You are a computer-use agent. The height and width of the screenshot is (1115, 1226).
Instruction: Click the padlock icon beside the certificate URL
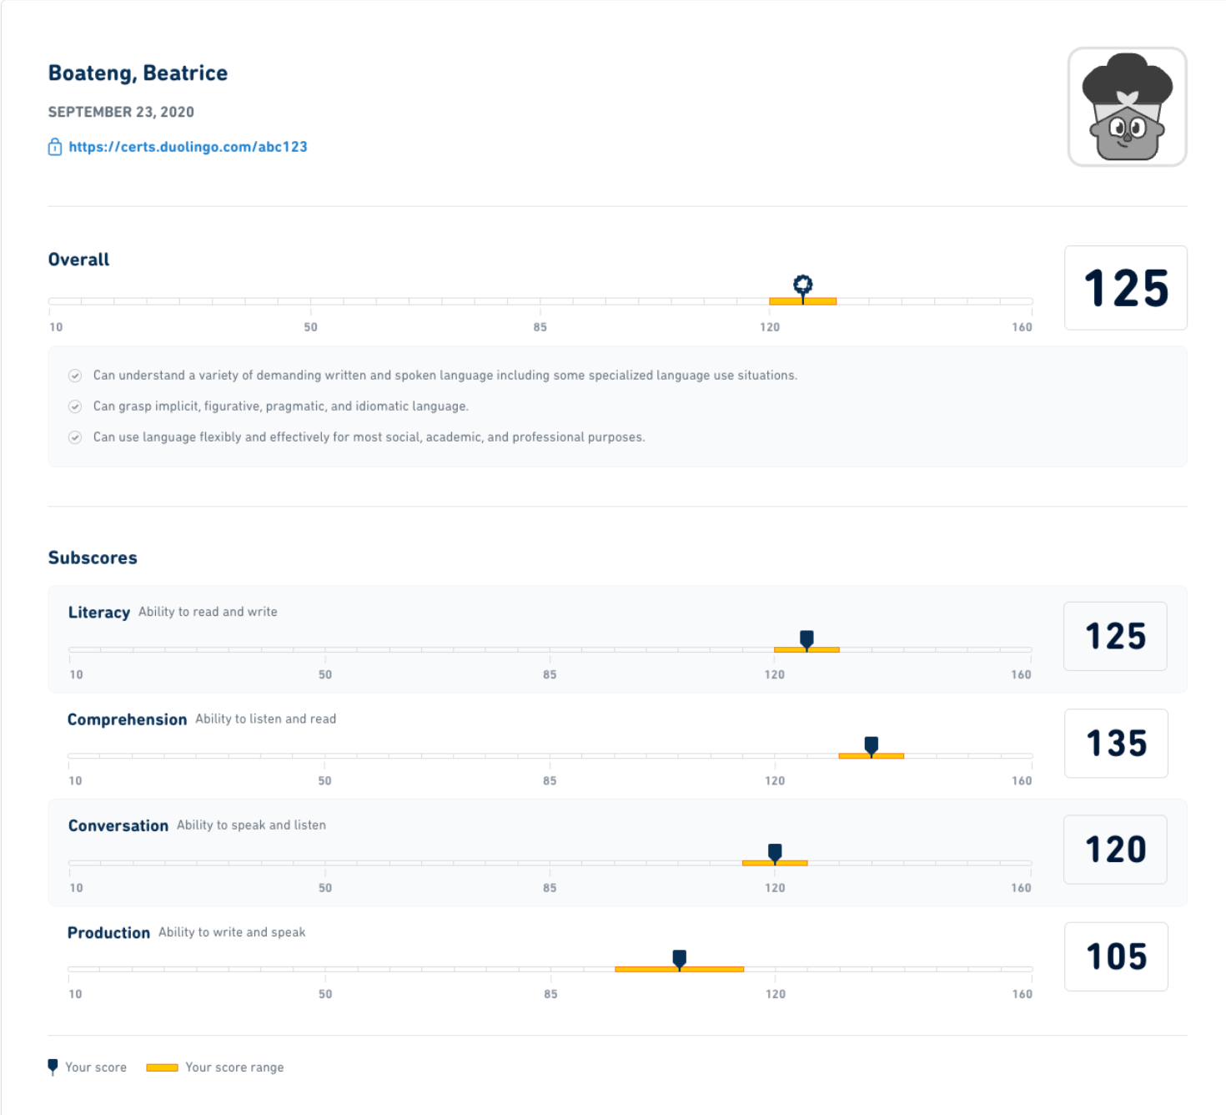pos(54,146)
